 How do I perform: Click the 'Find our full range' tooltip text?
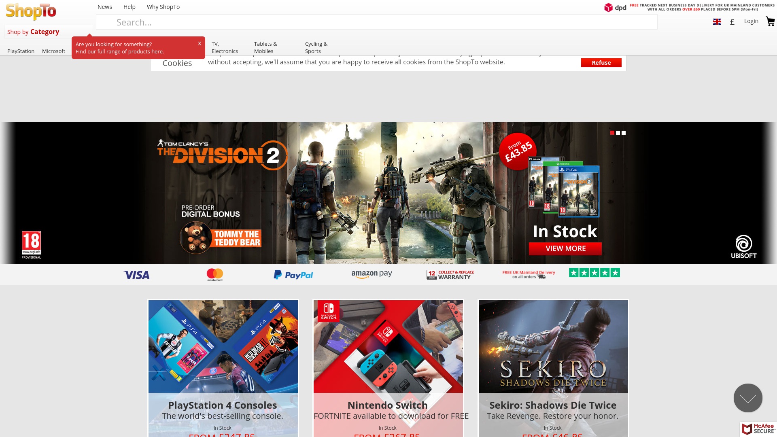[x=120, y=51]
